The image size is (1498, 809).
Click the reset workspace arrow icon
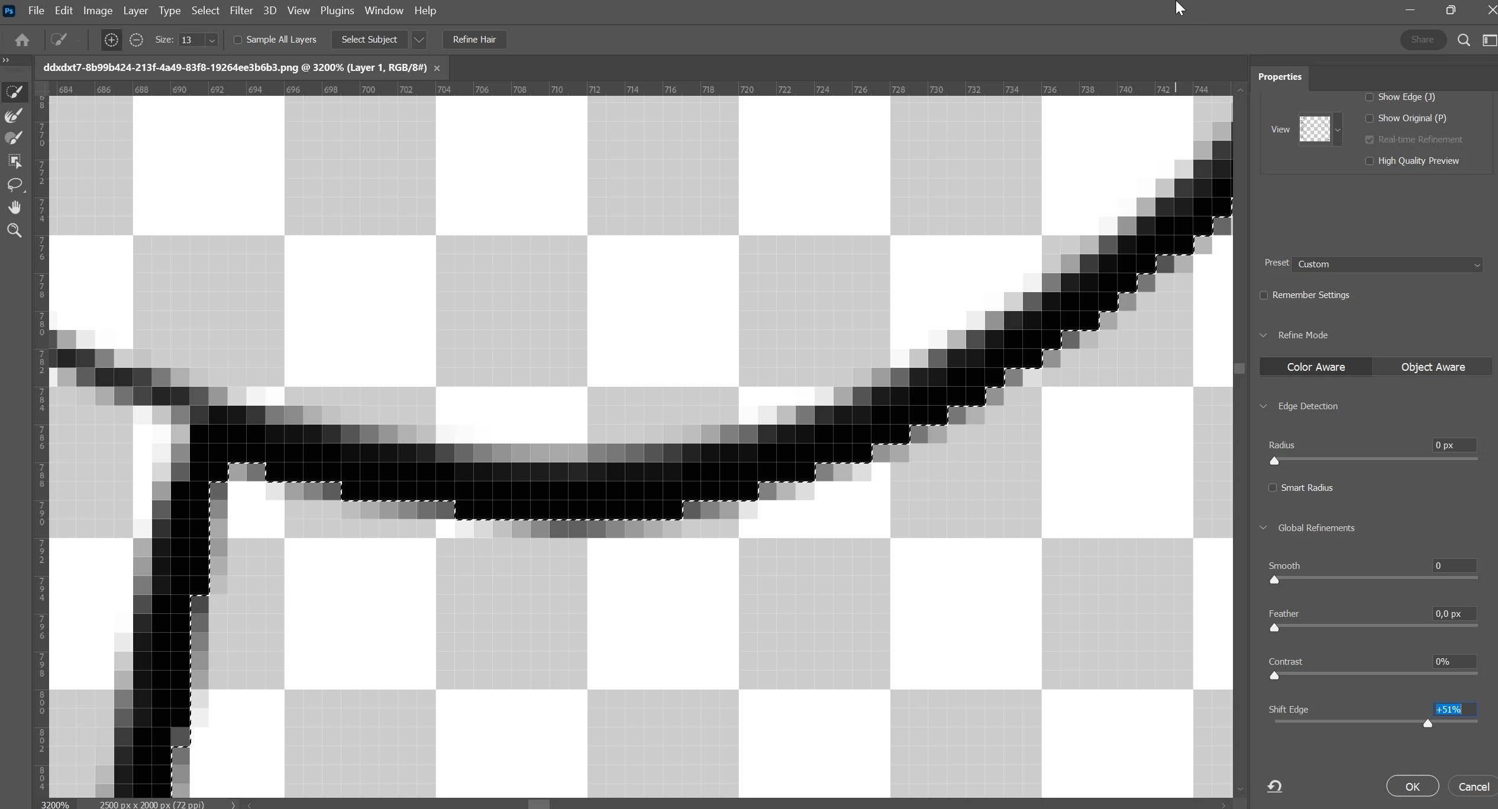coord(1274,786)
